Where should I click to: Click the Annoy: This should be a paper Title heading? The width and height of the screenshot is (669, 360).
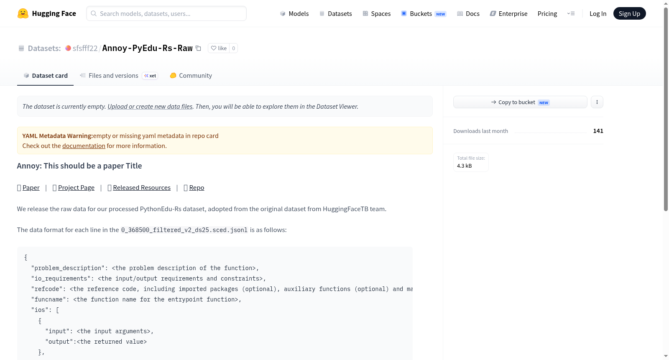tap(79, 166)
